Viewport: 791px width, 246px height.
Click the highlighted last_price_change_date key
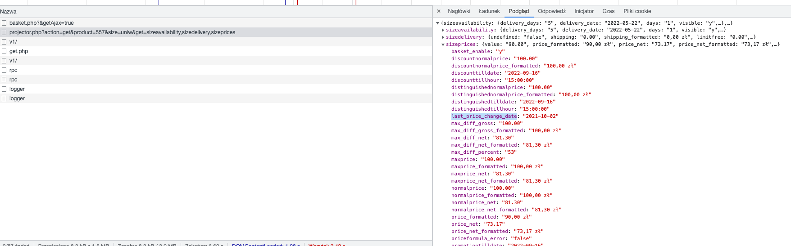(484, 116)
